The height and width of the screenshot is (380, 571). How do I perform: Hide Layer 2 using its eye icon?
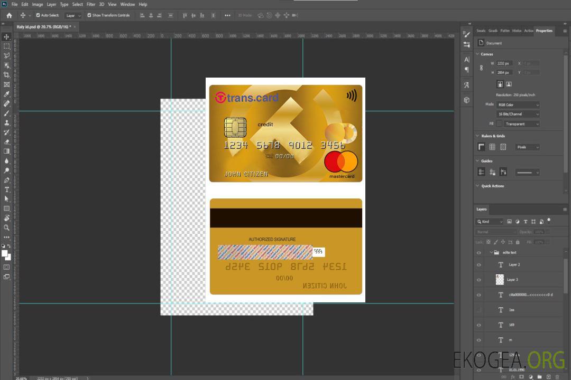[479, 265]
